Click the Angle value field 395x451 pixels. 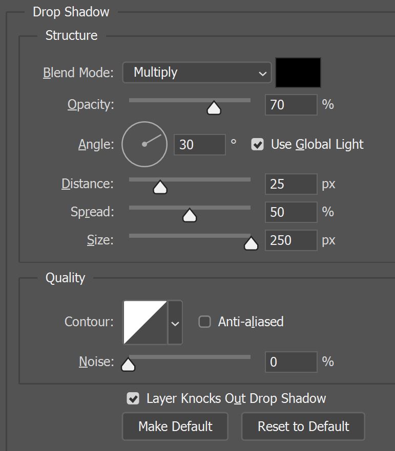coord(200,144)
